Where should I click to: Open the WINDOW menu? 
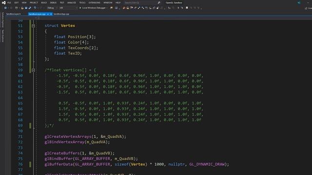(x=108, y=3)
